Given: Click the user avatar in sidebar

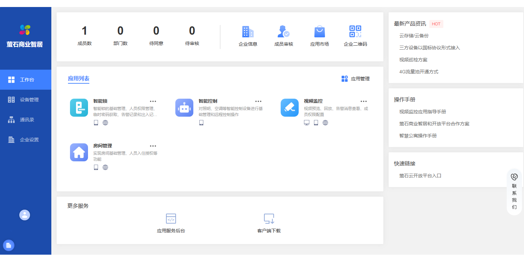Looking at the screenshot, I should (25, 215).
